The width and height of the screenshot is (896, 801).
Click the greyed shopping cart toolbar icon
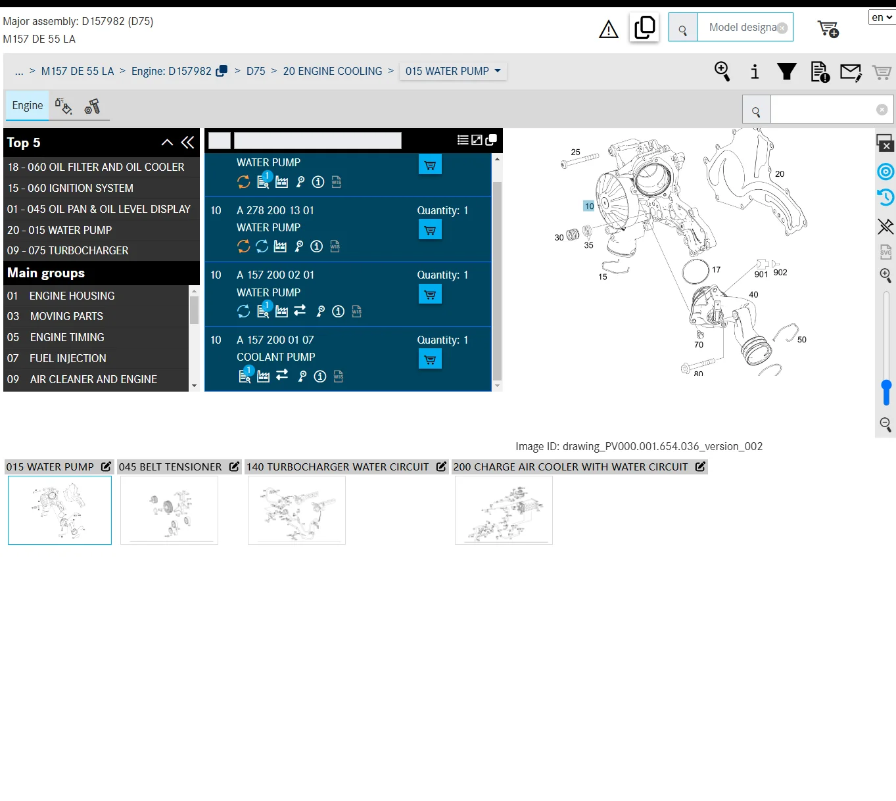882,72
